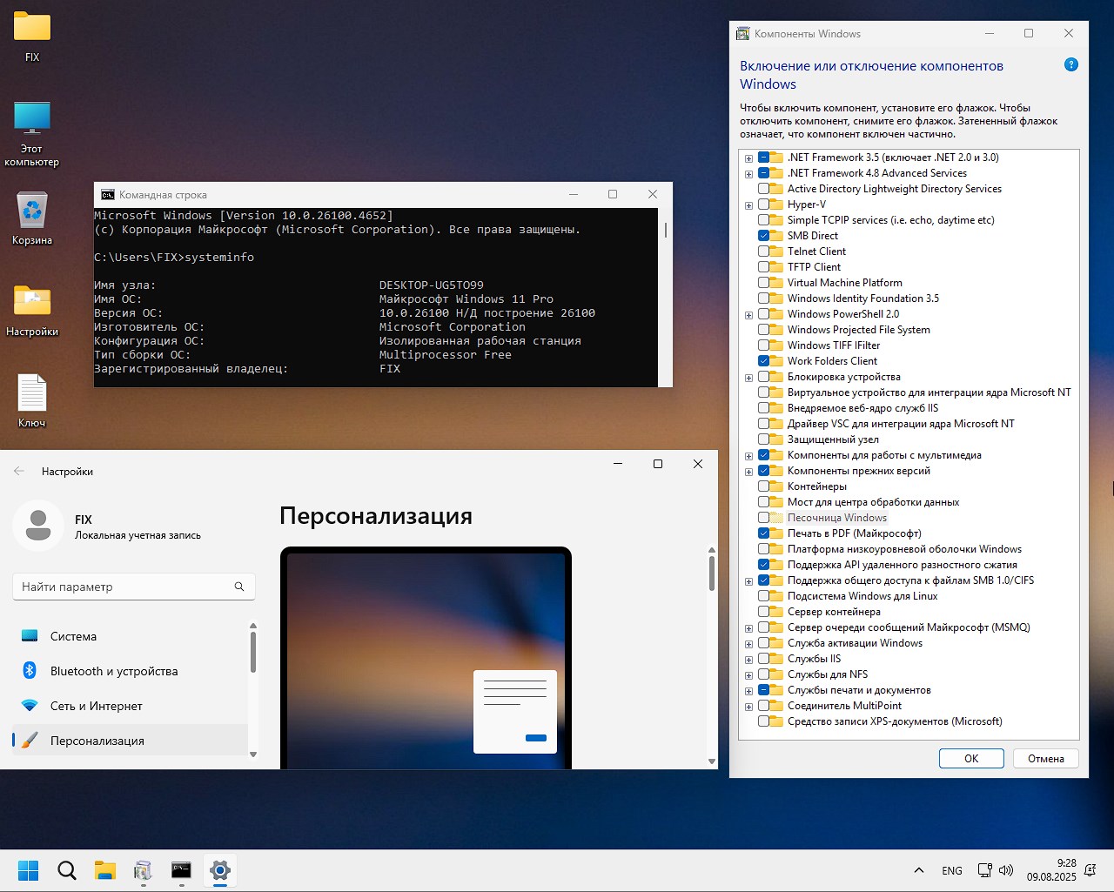Click the volume speaker icon in tray

[x=1006, y=870]
